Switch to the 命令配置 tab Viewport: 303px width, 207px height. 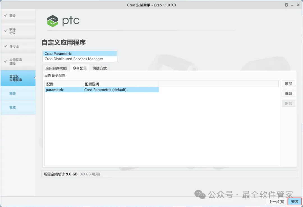[80, 68]
